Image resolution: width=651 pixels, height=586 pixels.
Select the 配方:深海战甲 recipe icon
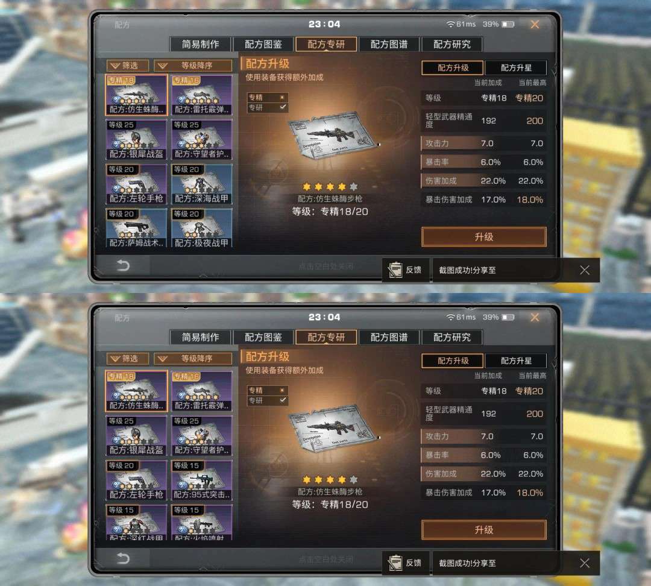[x=202, y=184]
